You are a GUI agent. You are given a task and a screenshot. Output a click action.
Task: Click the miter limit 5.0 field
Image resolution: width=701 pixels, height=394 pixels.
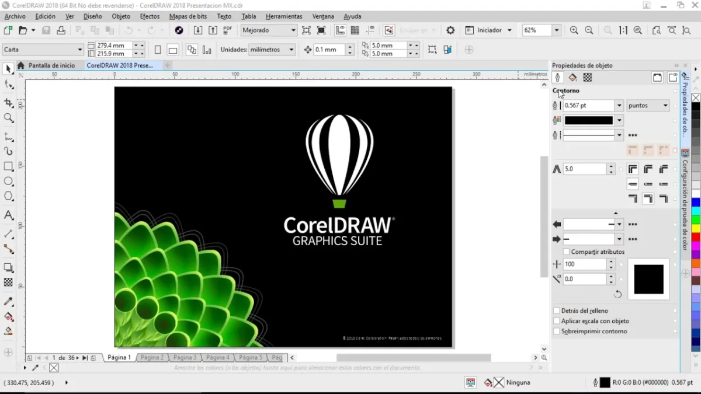tap(585, 169)
